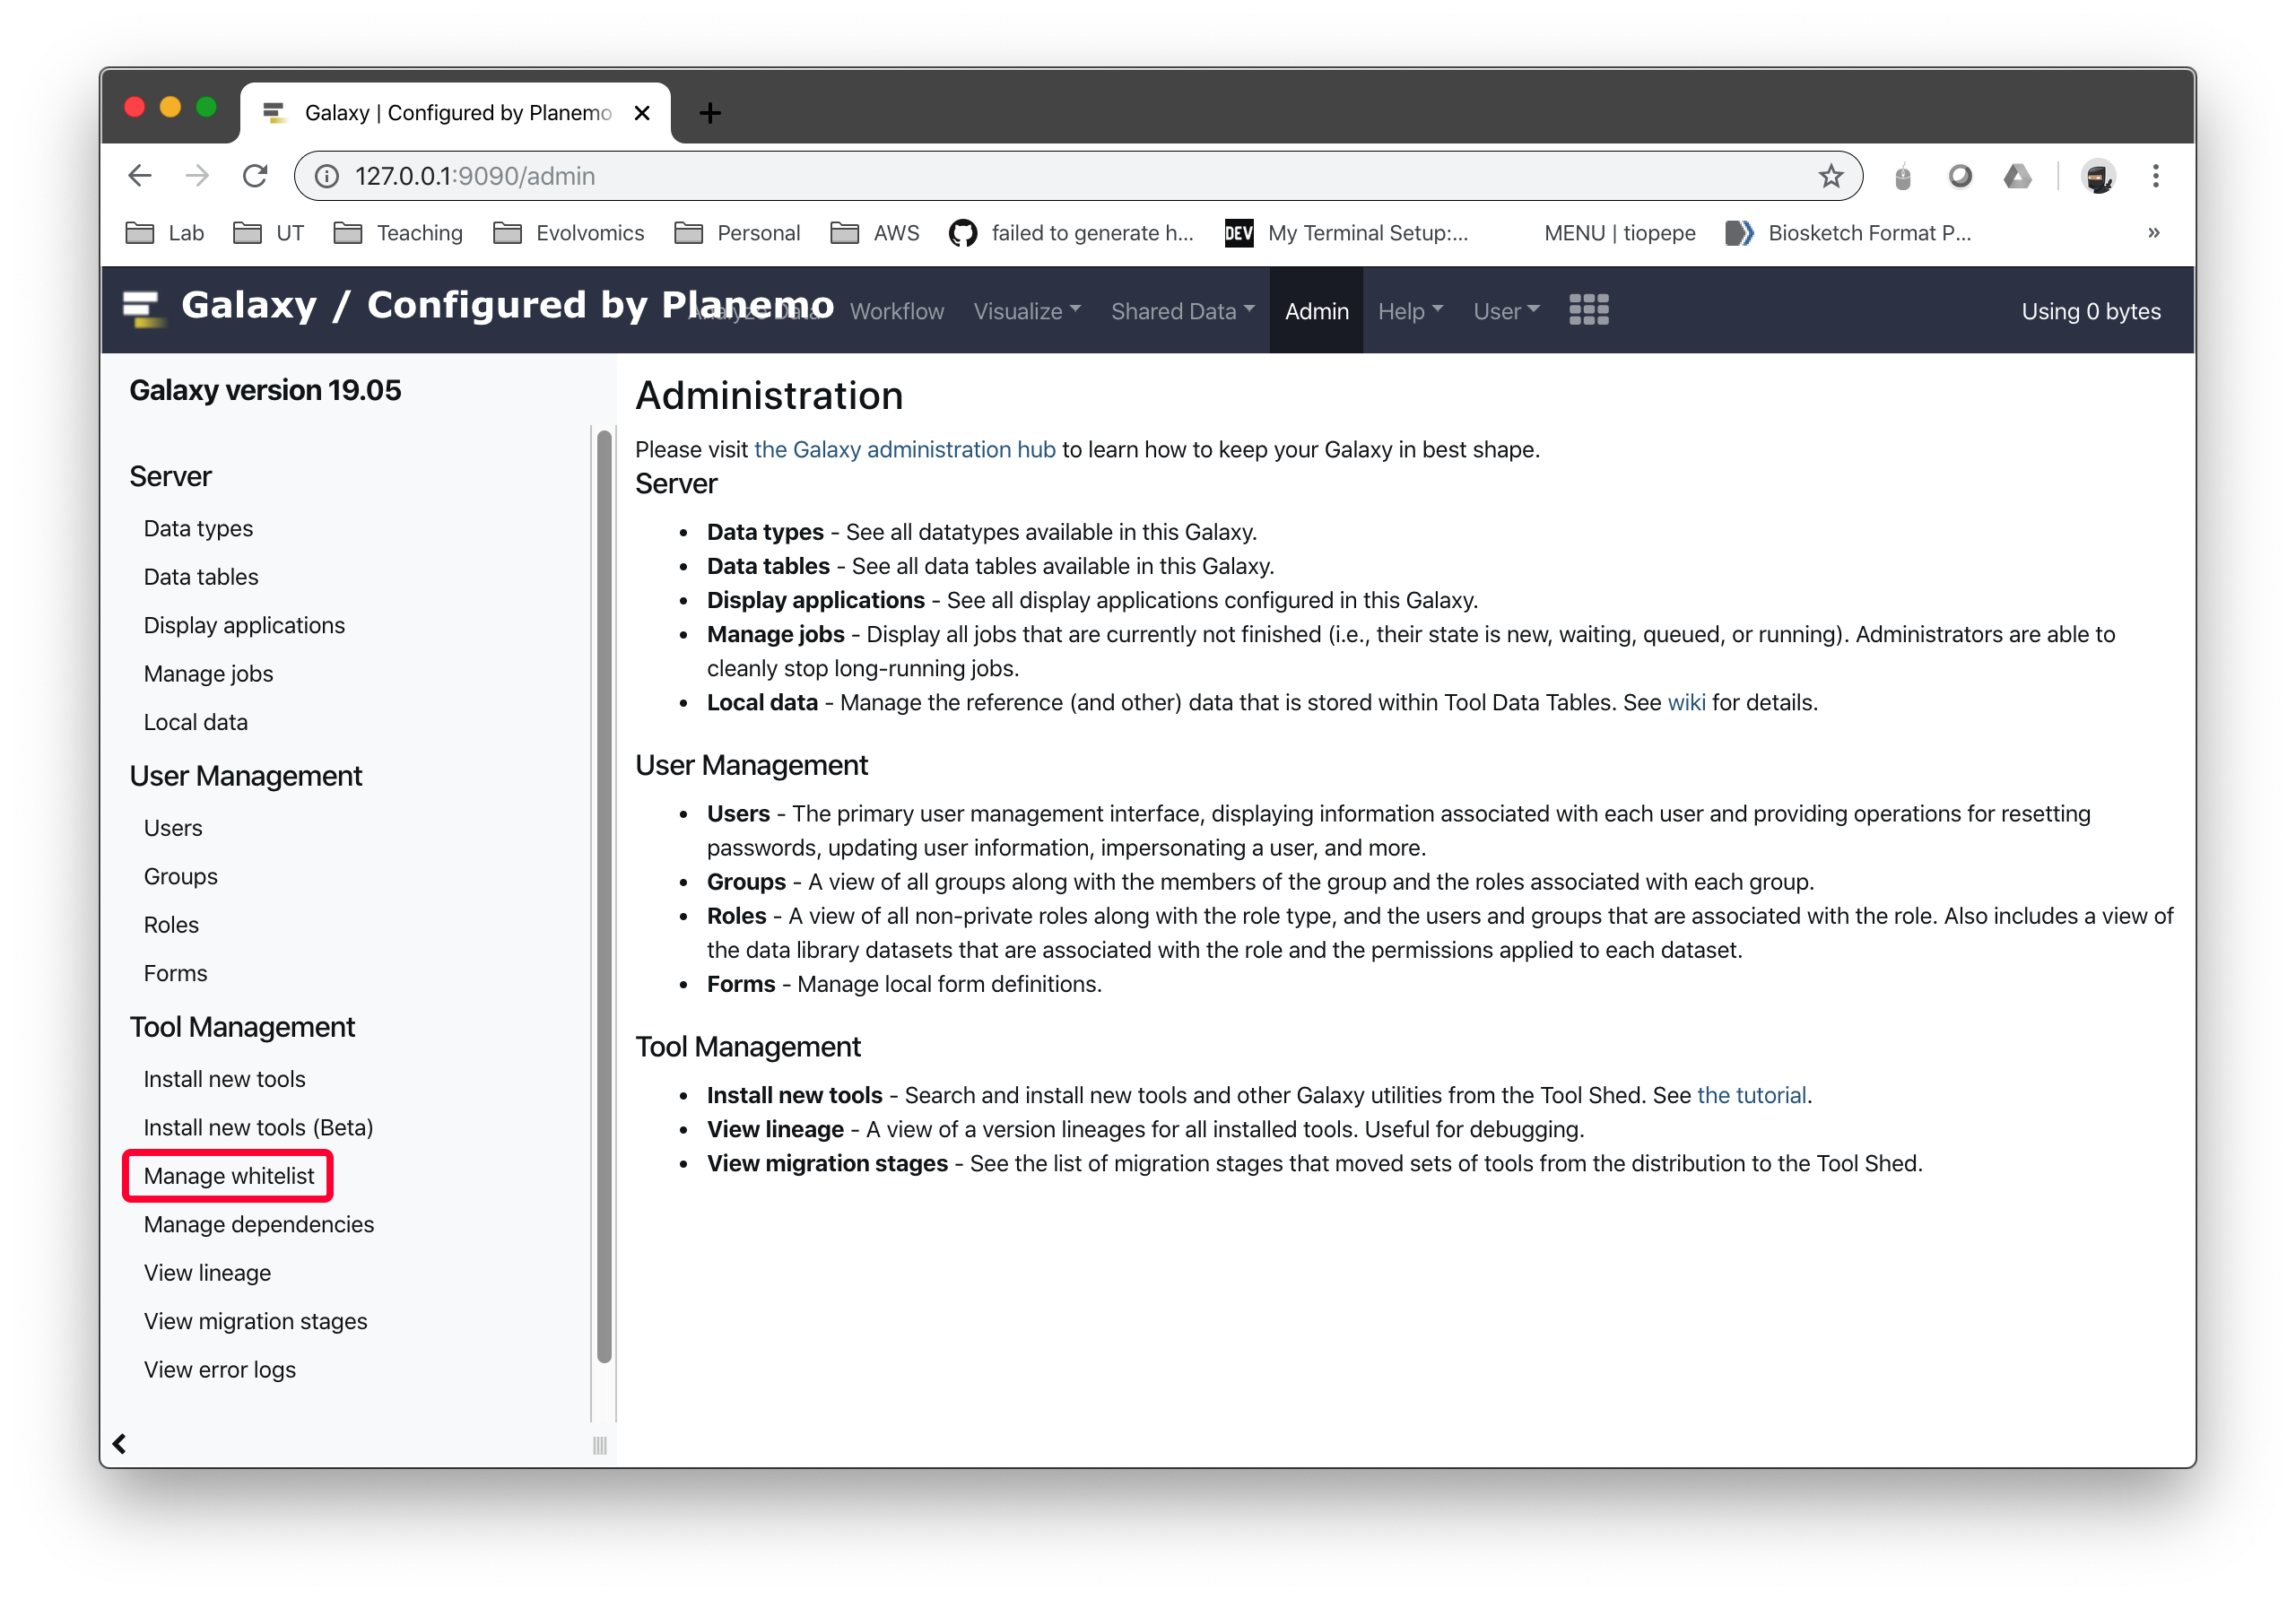
Task: Reload the page with refresh icon
Action: coord(255,176)
